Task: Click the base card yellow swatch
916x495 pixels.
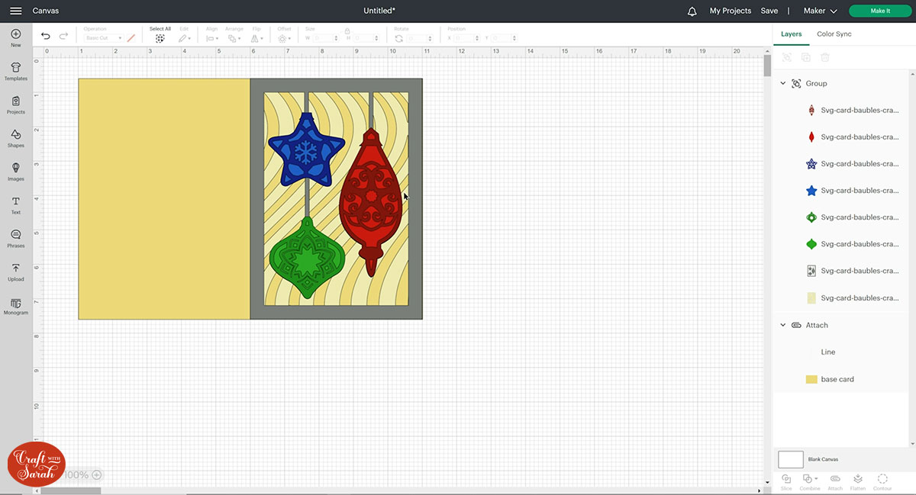Action: point(811,379)
